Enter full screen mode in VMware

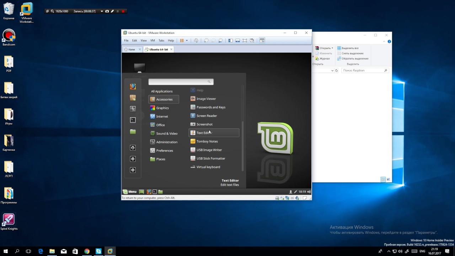pos(245,41)
